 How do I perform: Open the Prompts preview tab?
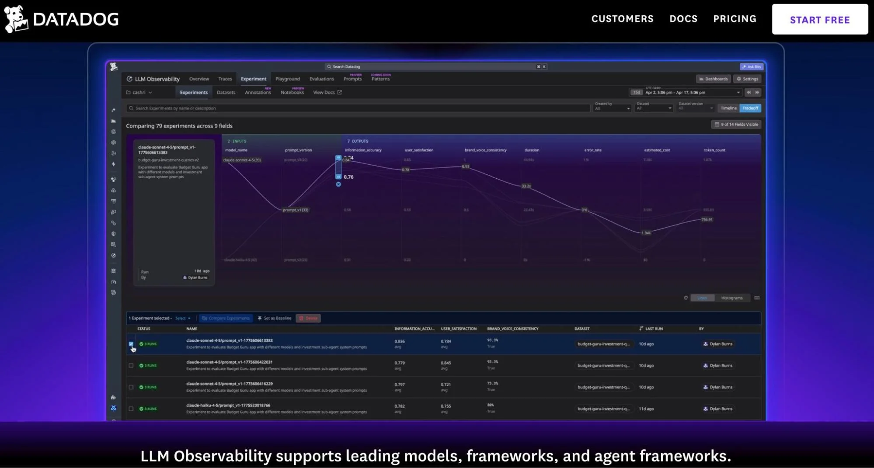point(353,78)
